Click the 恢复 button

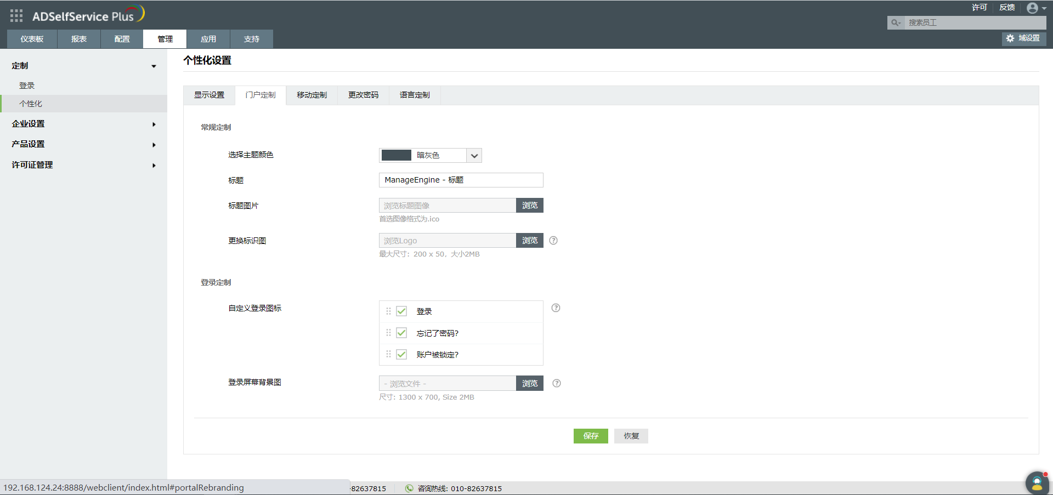(631, 436)
